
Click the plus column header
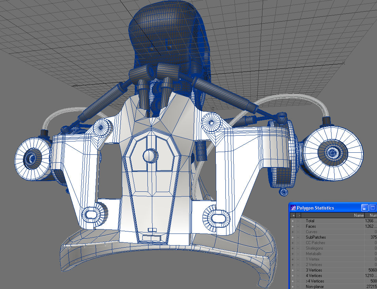pyautogui.click(x=292, y=215)
